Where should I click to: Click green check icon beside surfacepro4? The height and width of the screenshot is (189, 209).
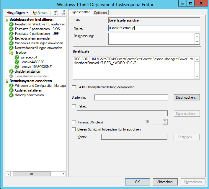coord(17,57)
